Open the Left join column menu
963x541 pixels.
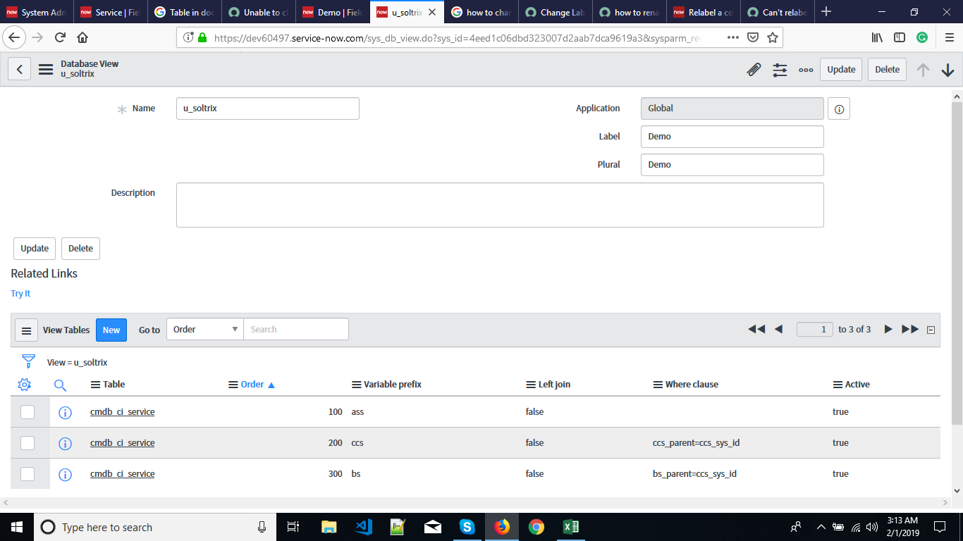coord(532,385)
